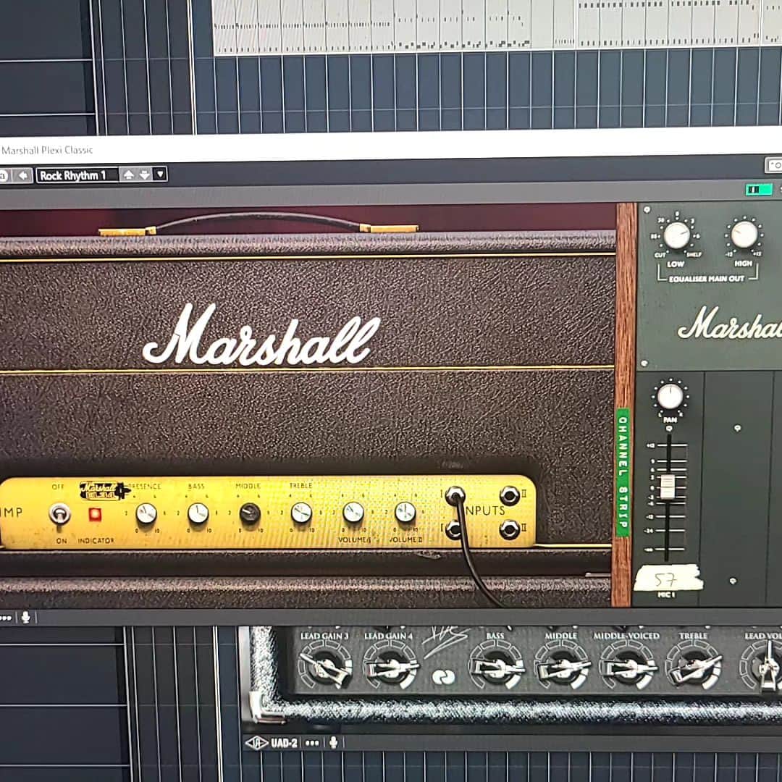The height and width of the screenshot is (782, 782).
Task: Click the UAD-2 logo in bottom toolbar
Action: pyautogui.click(x=272, y=743)
